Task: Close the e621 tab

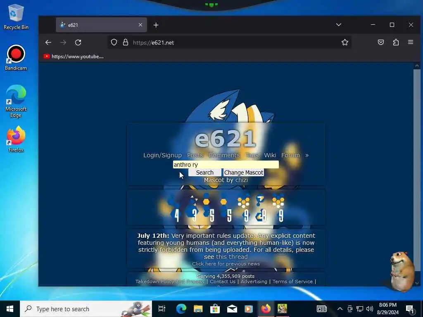Action: tap(140, 25)
